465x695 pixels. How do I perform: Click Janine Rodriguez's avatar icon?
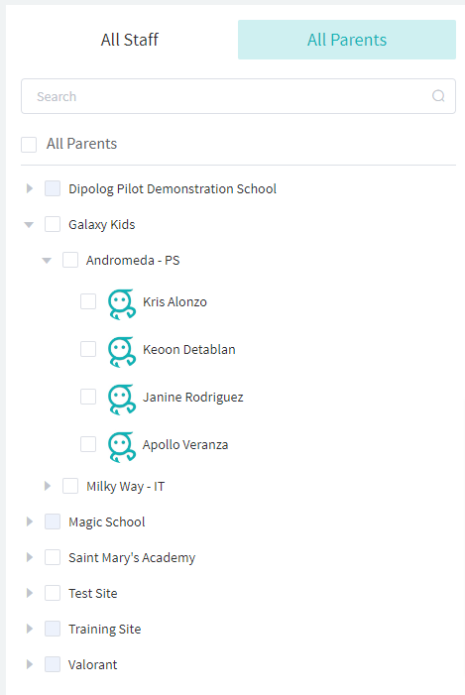click(x=122, y=399)
